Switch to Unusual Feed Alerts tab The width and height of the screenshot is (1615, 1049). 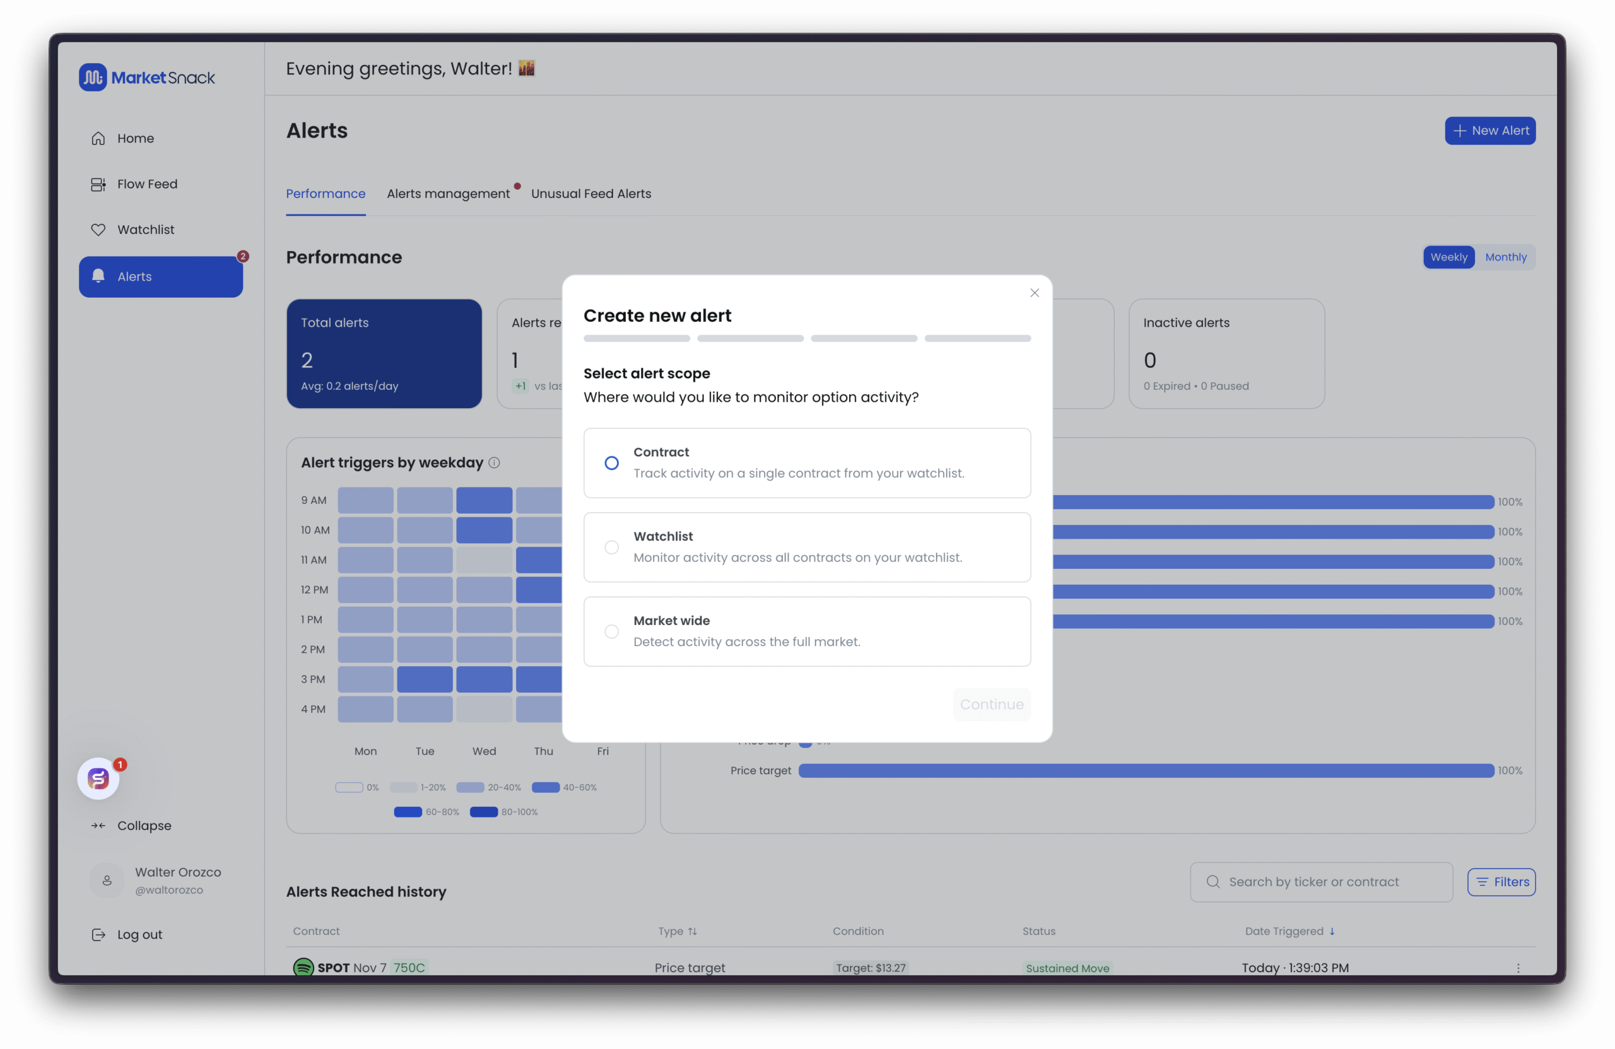coord(590,194)
